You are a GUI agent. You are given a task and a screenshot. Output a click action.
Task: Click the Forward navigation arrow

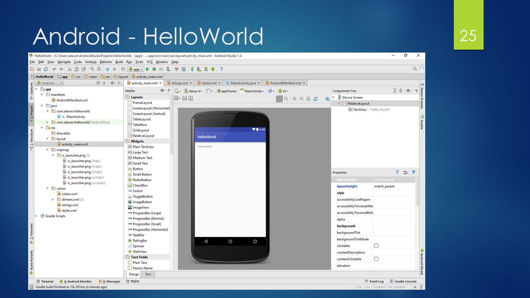click(114, 69)
